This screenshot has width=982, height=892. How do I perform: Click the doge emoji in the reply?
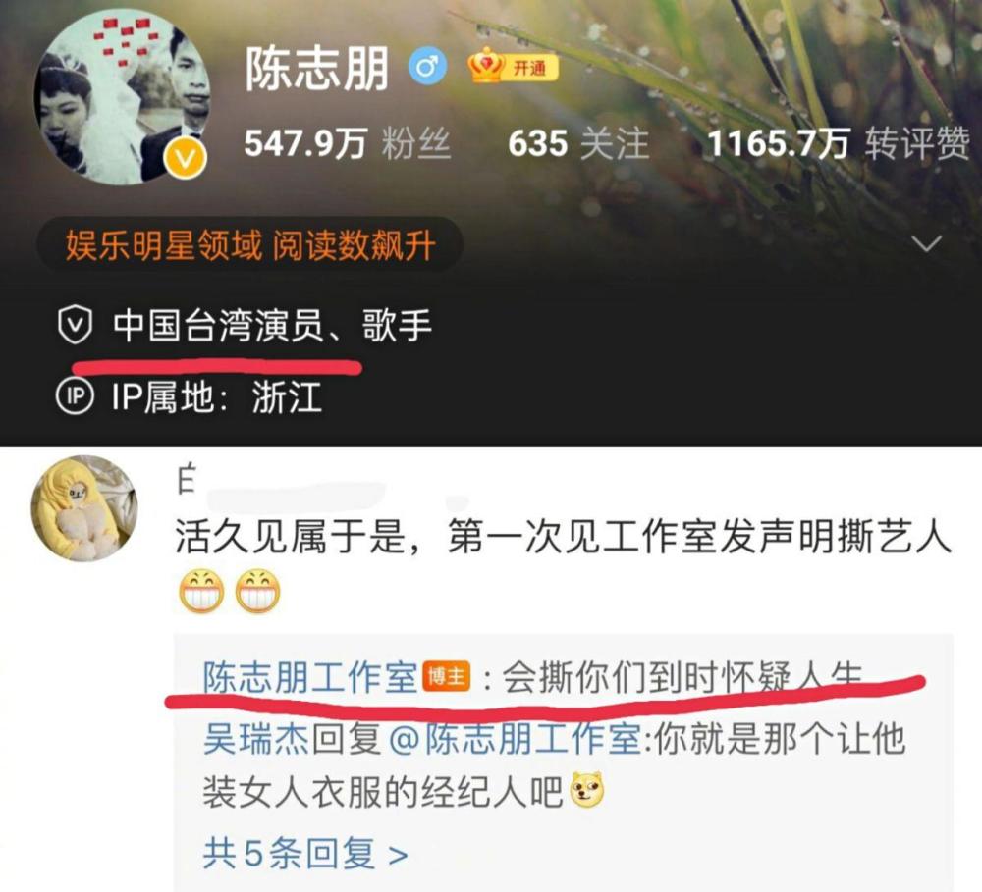(587, 789)
